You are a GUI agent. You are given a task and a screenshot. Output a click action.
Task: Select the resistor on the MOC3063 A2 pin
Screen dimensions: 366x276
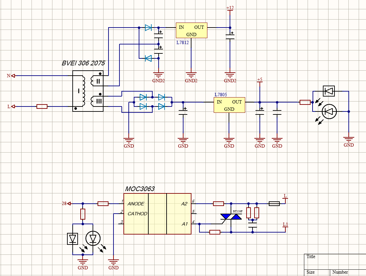218,204
